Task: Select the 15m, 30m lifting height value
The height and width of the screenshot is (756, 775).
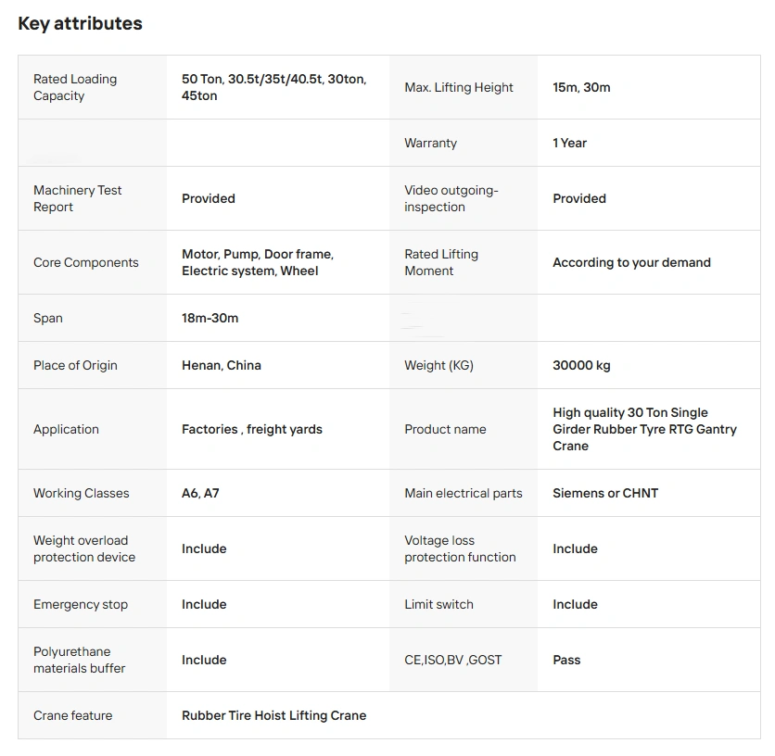Action: tap(581, 87)
